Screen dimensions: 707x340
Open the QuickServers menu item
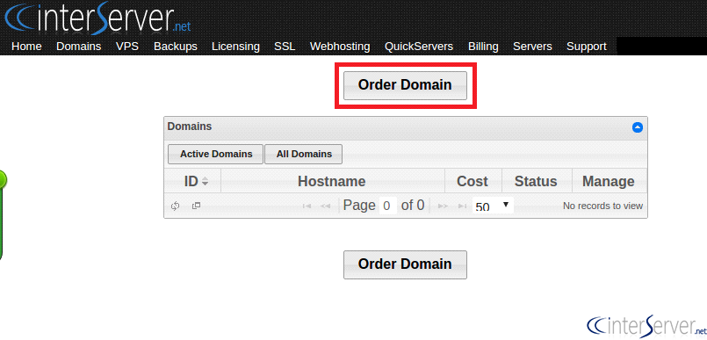[419, 47]
